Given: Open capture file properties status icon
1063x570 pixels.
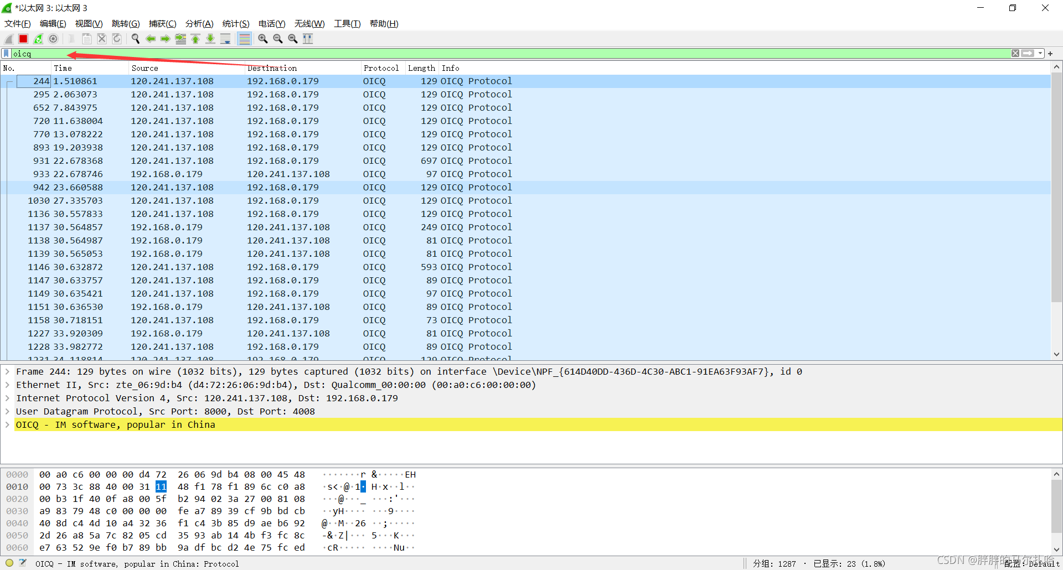Looking at the screenshot, I should [23, 563].
